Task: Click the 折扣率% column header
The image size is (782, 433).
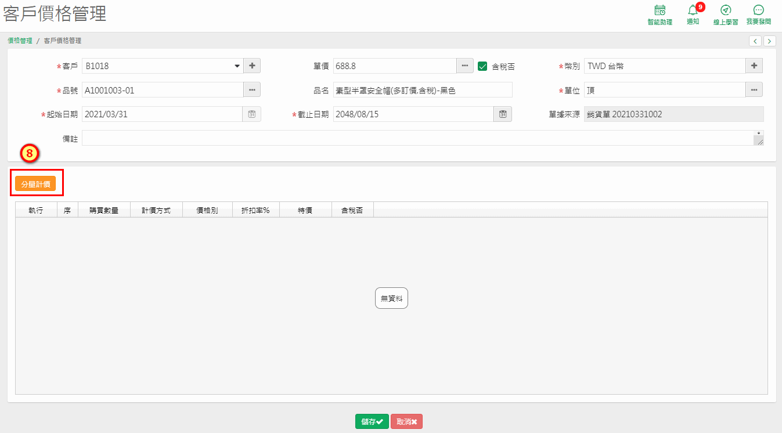Action: pos(256,210)
